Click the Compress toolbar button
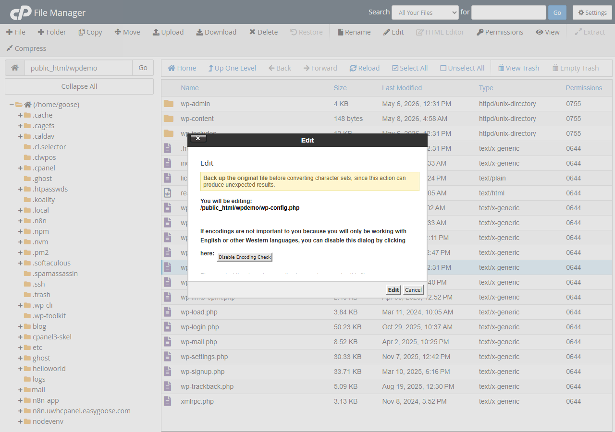 (26, 48)
